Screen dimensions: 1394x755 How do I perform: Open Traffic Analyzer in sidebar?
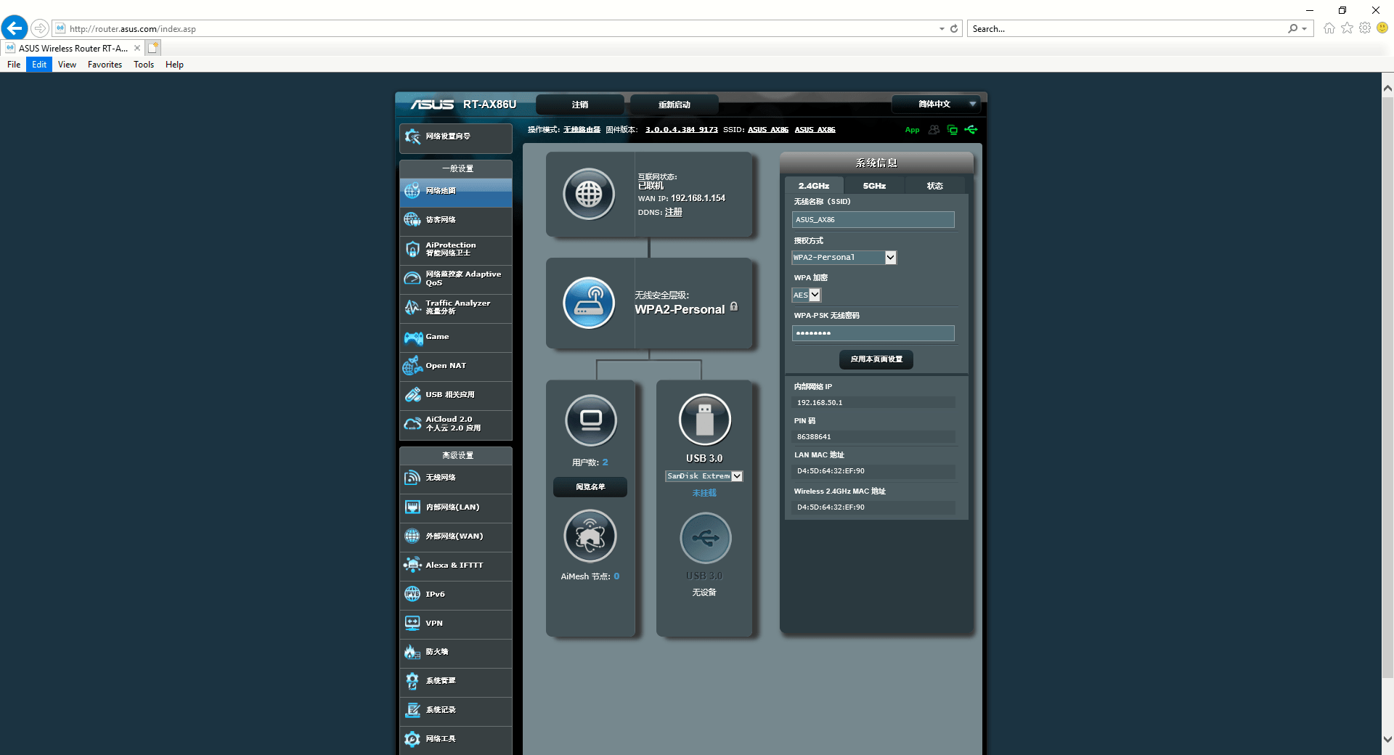pyautogui.click(x=456, y=307)
